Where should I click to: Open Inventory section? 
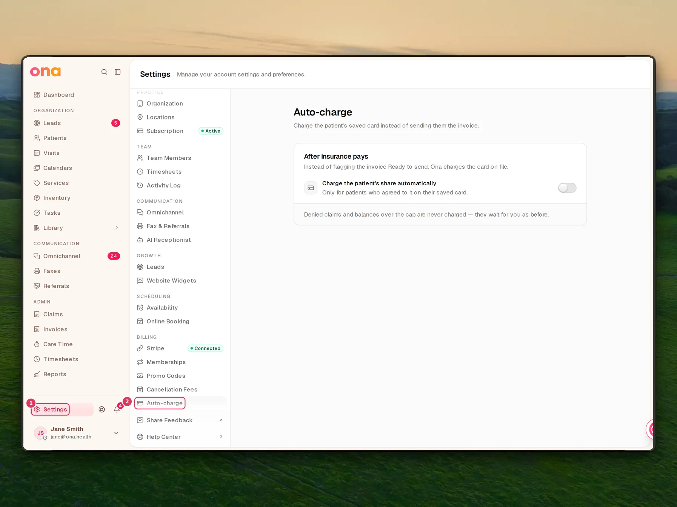point(77,198)
